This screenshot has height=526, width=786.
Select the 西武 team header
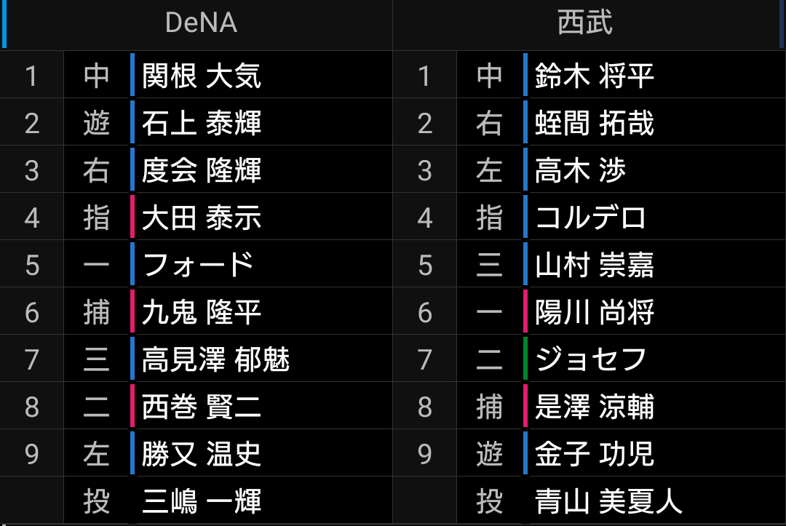585,23
